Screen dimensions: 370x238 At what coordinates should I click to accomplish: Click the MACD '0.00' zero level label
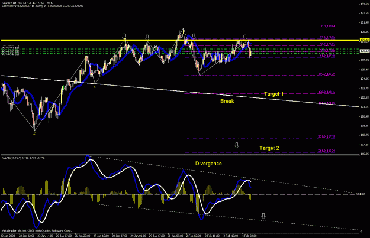coord(362,194)
